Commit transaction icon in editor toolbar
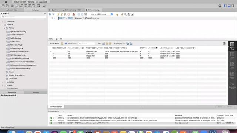 (x=79, y=14)
